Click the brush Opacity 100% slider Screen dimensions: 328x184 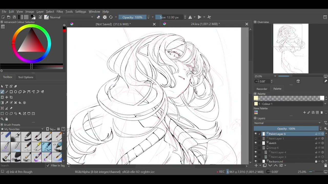[x=132, y=17]
